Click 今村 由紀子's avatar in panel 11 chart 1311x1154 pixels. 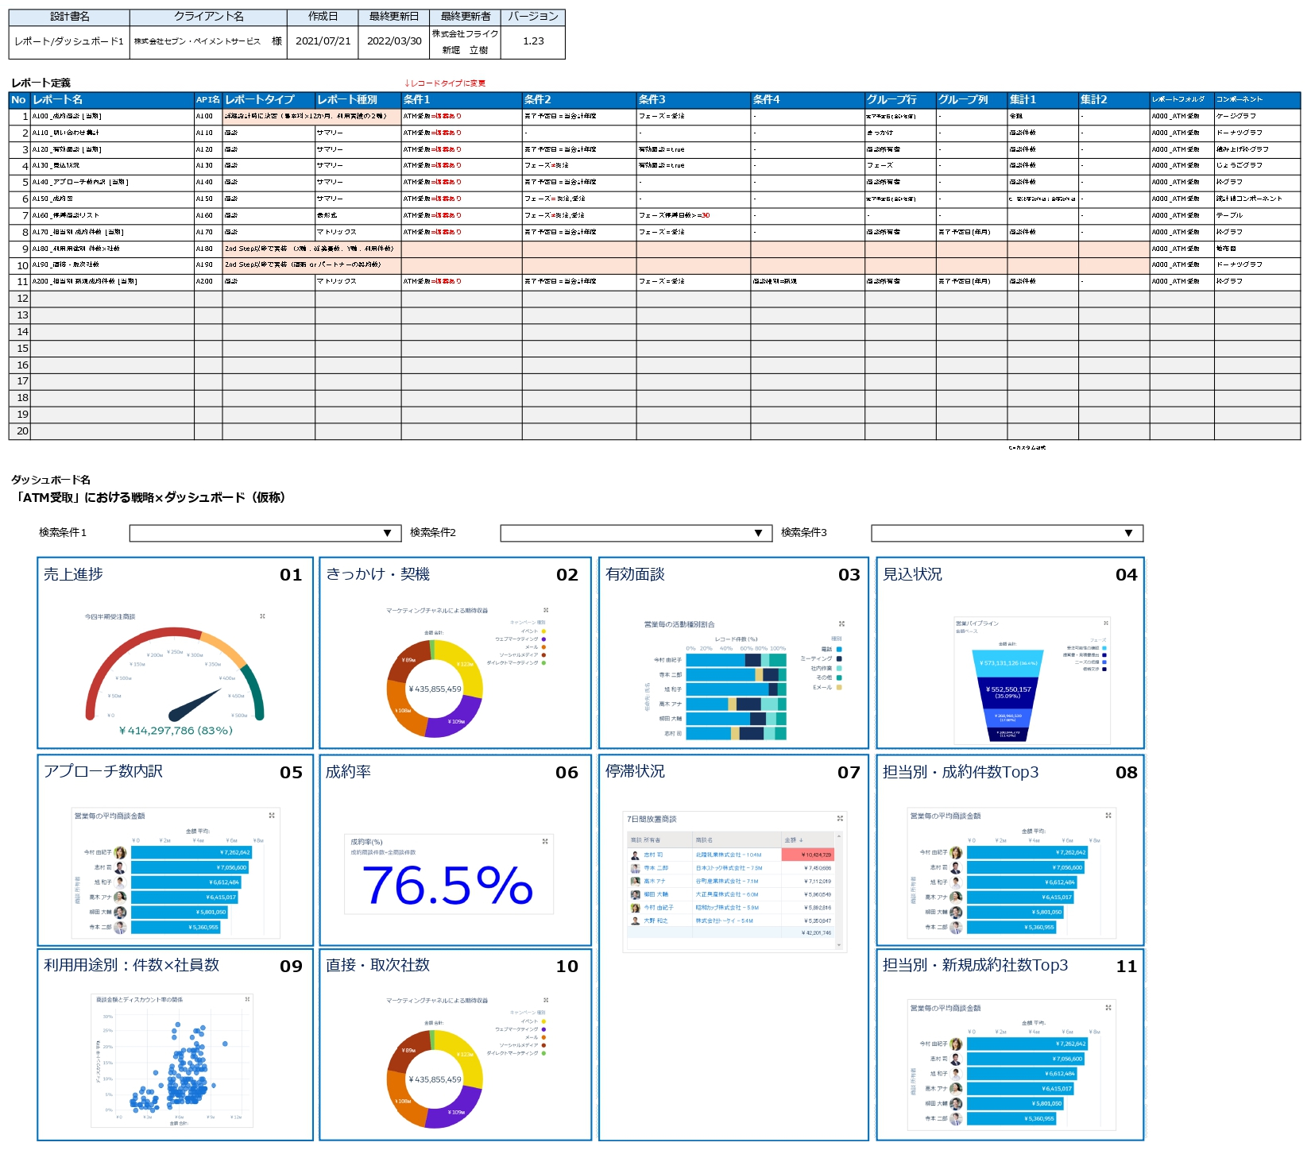(x=956, y=1044)
